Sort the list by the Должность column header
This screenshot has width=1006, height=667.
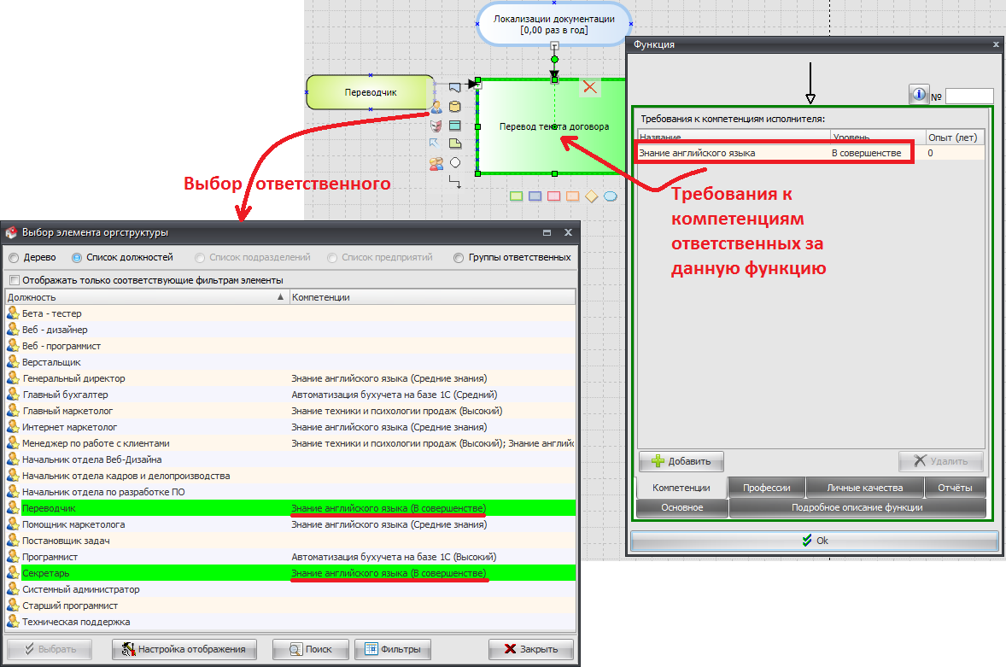145,297
